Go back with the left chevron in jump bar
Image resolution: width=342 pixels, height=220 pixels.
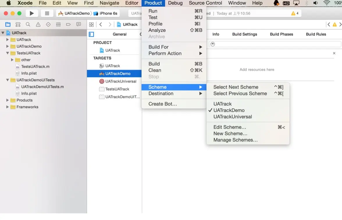pyautogui.click(x=101, y=24)
